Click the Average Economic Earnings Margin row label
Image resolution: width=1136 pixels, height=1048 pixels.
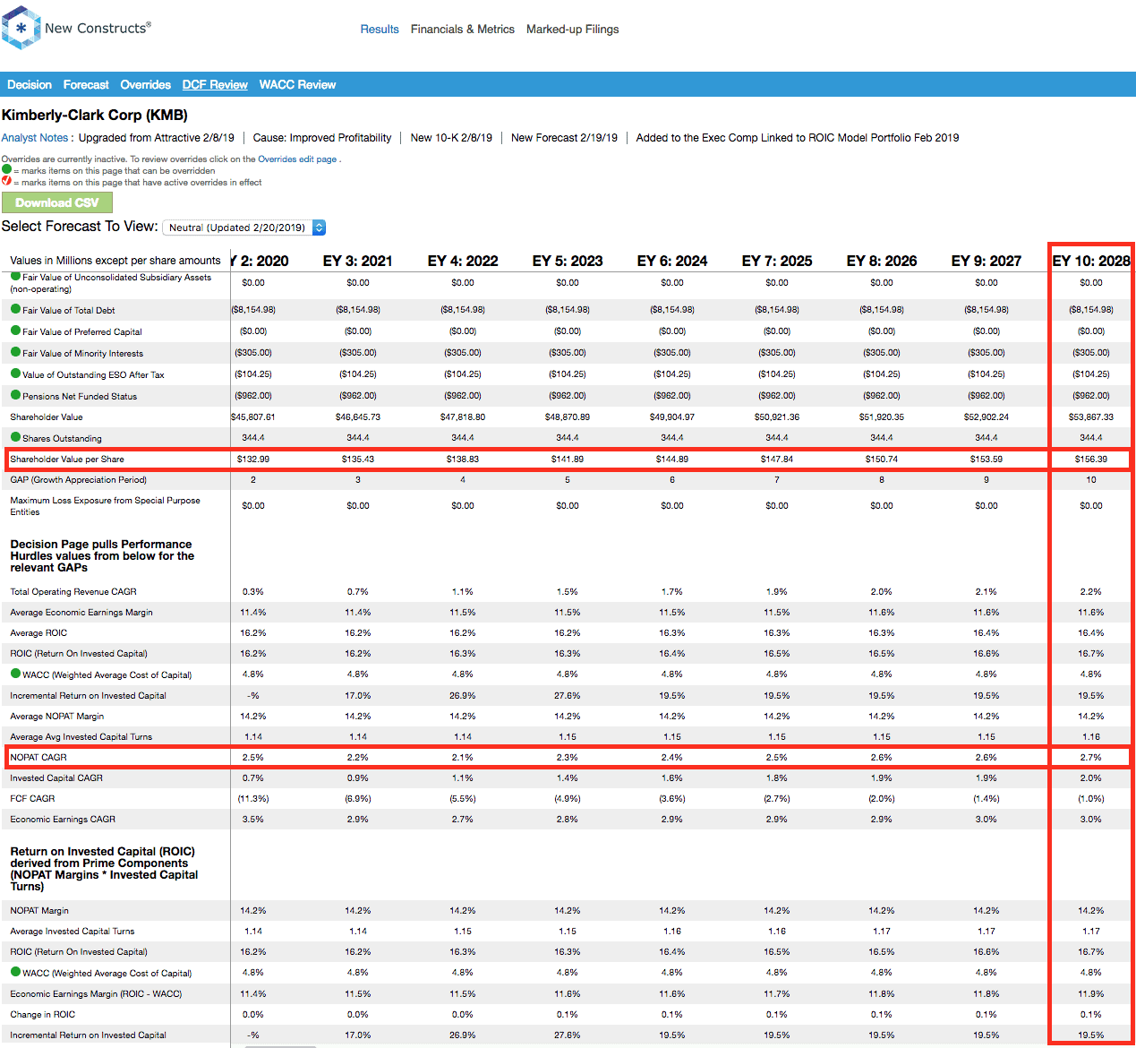[x=81, y=613]
